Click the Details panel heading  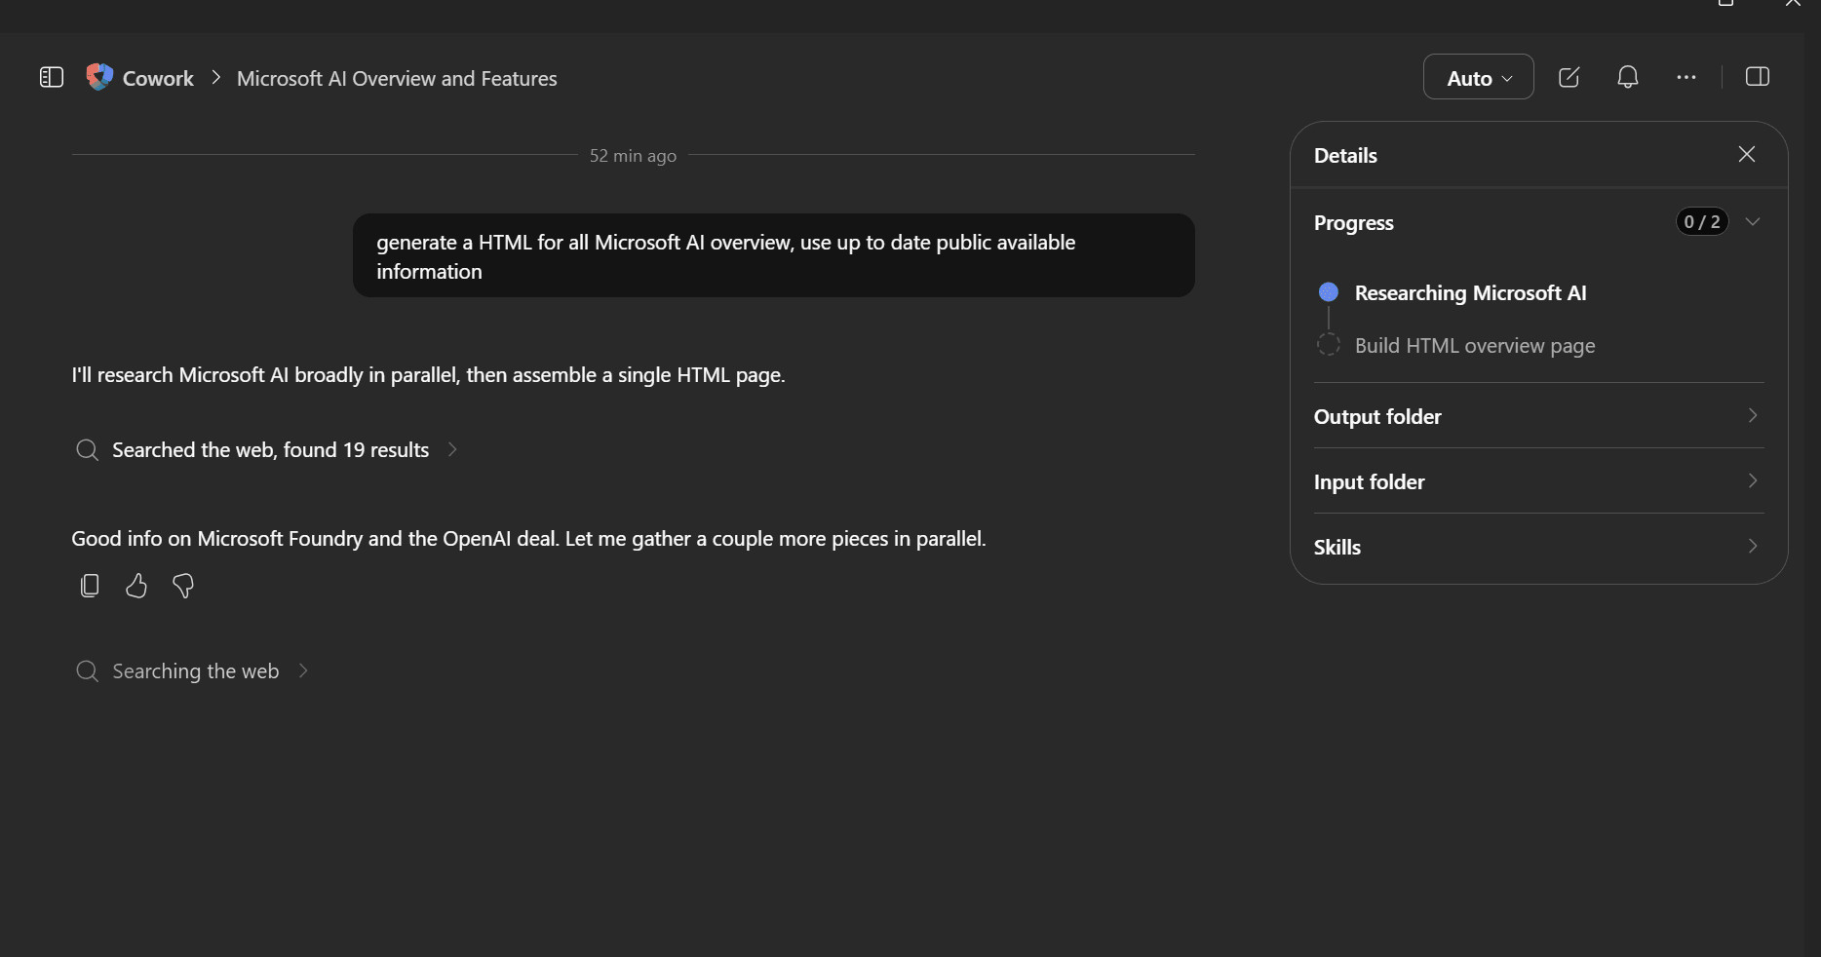(1345, 155)
